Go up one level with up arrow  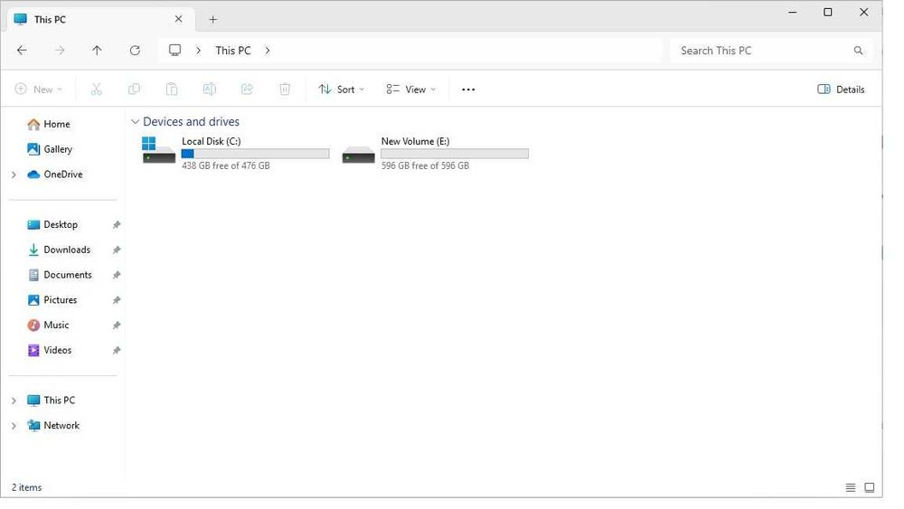click(x=97, y=50)
